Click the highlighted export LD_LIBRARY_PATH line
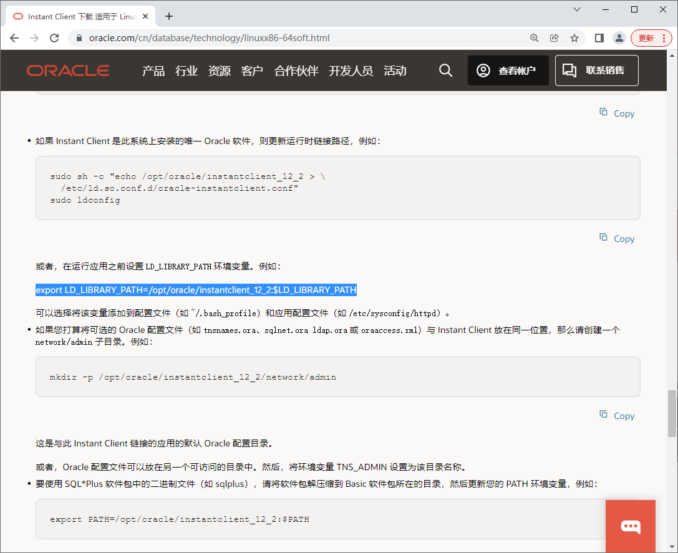 click(x=196, y=290)
